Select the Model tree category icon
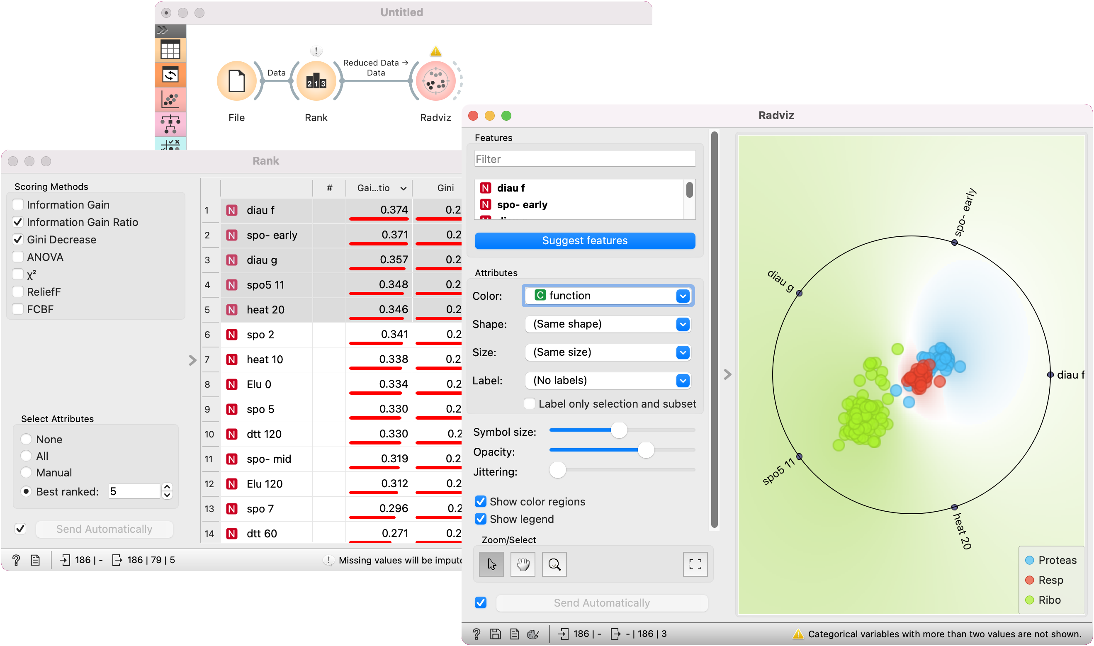Image resolution: width=1094 pixels, height=646 pixels. [170, 124]
